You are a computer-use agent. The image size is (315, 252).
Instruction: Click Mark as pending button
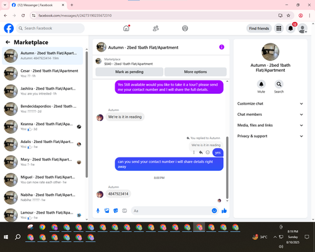click(x=129, y=72)
